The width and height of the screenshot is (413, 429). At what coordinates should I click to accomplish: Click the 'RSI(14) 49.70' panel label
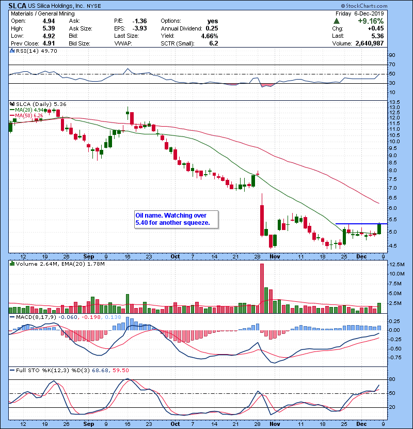point(37,51)
